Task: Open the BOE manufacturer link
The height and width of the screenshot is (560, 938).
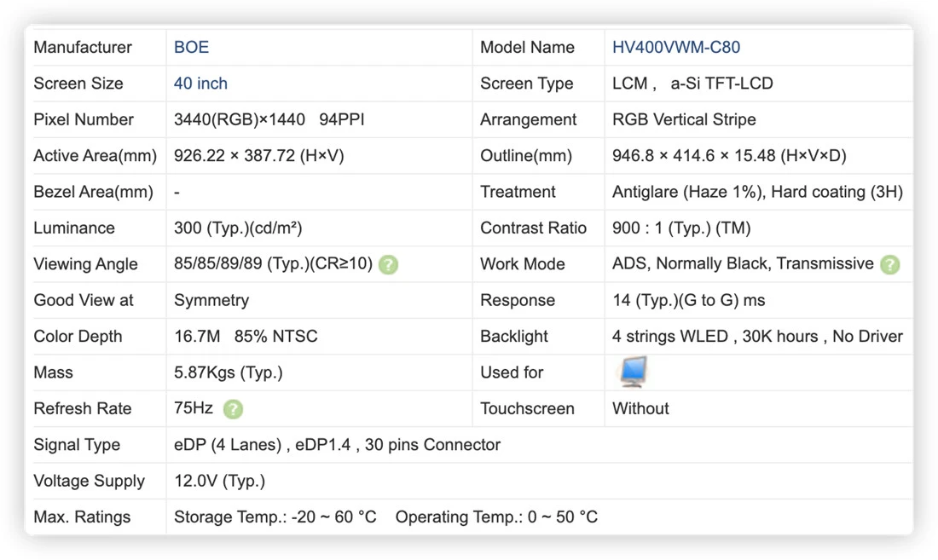Action: click(191, 47)
